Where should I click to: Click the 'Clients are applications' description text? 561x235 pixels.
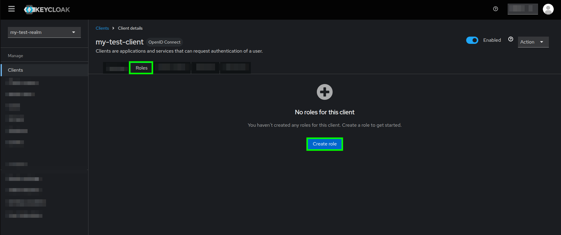[179, 51]
